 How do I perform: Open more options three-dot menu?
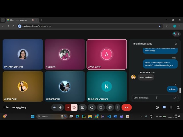[x=118, y=107]
